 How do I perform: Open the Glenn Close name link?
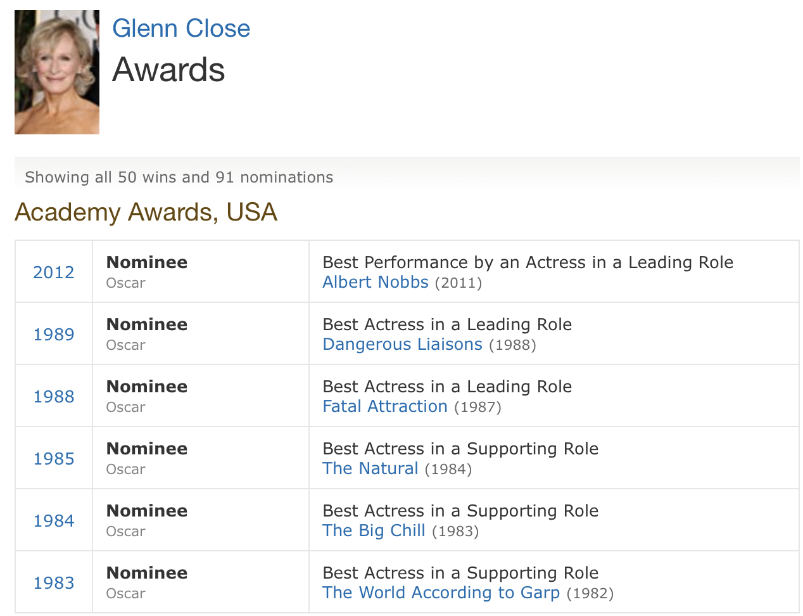tap(181, 29)
